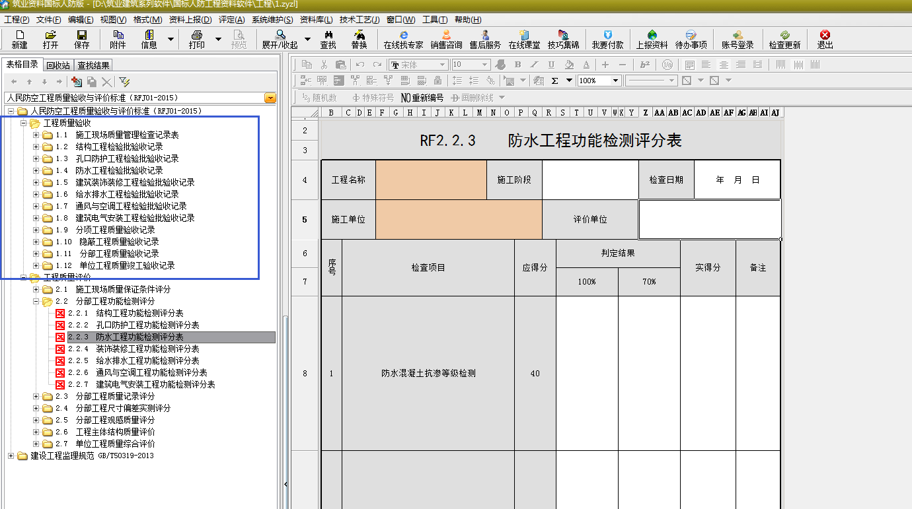This screenshot has width=912, height=509.
Task: Open the standard selector orange dropdown arrow
Action: [270, 98]
